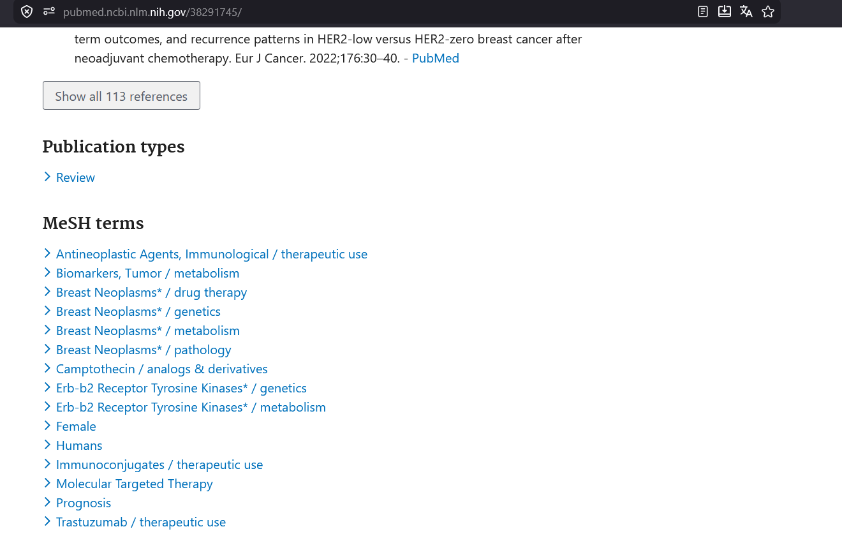Expand the Female MeSH term
842x543 pixels.
point(76,426)
